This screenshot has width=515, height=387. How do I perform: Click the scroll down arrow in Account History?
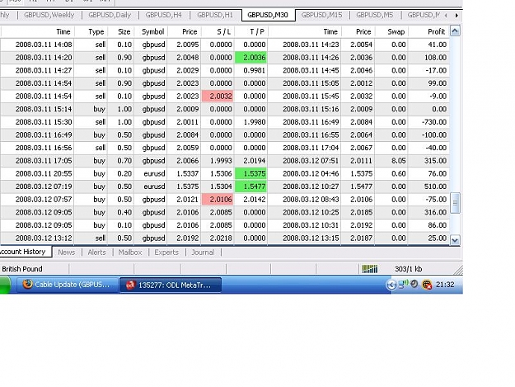[x=455, y=240]
